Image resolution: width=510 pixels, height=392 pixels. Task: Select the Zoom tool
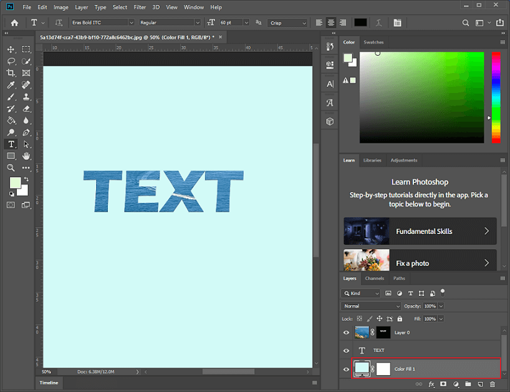[11, 167]
